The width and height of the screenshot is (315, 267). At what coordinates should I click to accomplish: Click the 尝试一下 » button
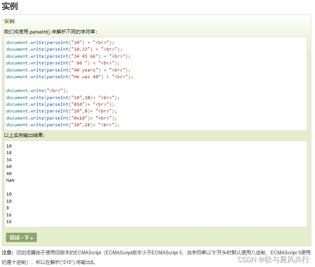[x=21, y=237]
